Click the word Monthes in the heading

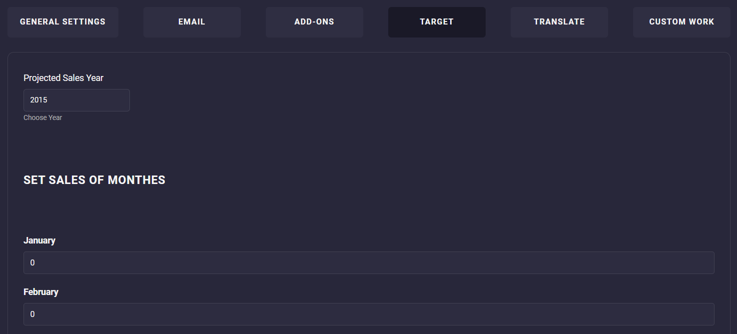[x=136, y=180]
